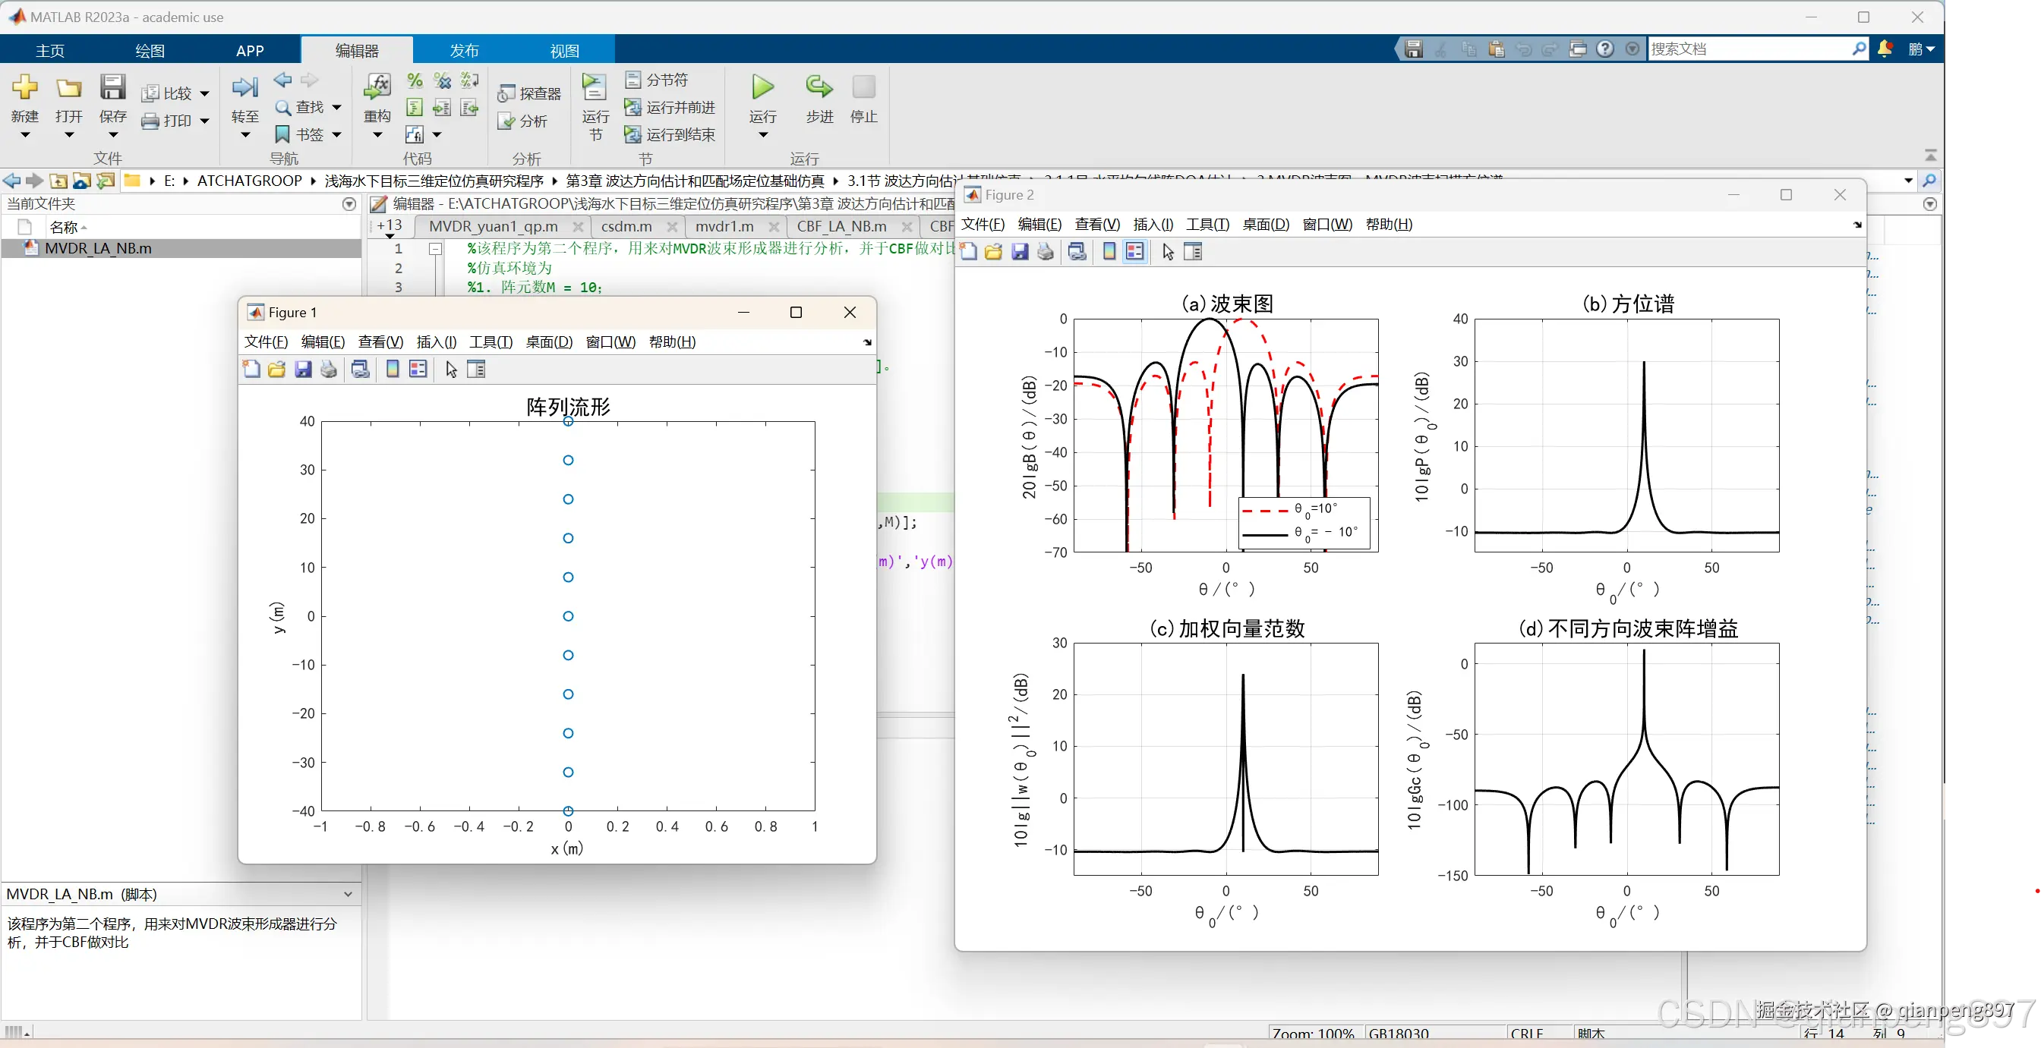Open the Find (查找) dropdown arrow
This screenshot has width=2041, height=1048.
click(x=336, y=107)
